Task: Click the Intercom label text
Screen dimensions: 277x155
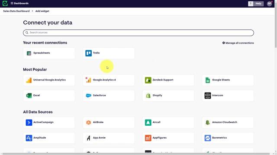Action: click(217, 95)
